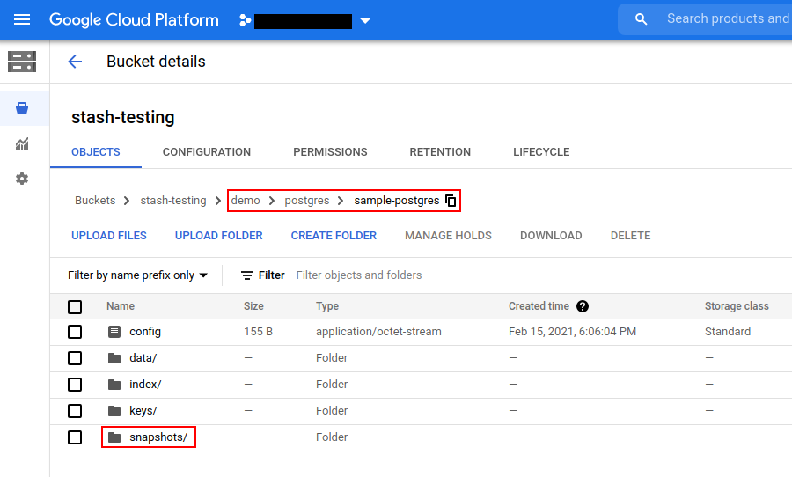This screenshot has height=477, width=792.
Task: Open the Lifecycle tab
Action: tap(541, 152)
